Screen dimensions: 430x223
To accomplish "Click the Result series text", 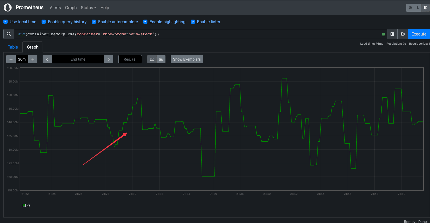I will 419,44.
